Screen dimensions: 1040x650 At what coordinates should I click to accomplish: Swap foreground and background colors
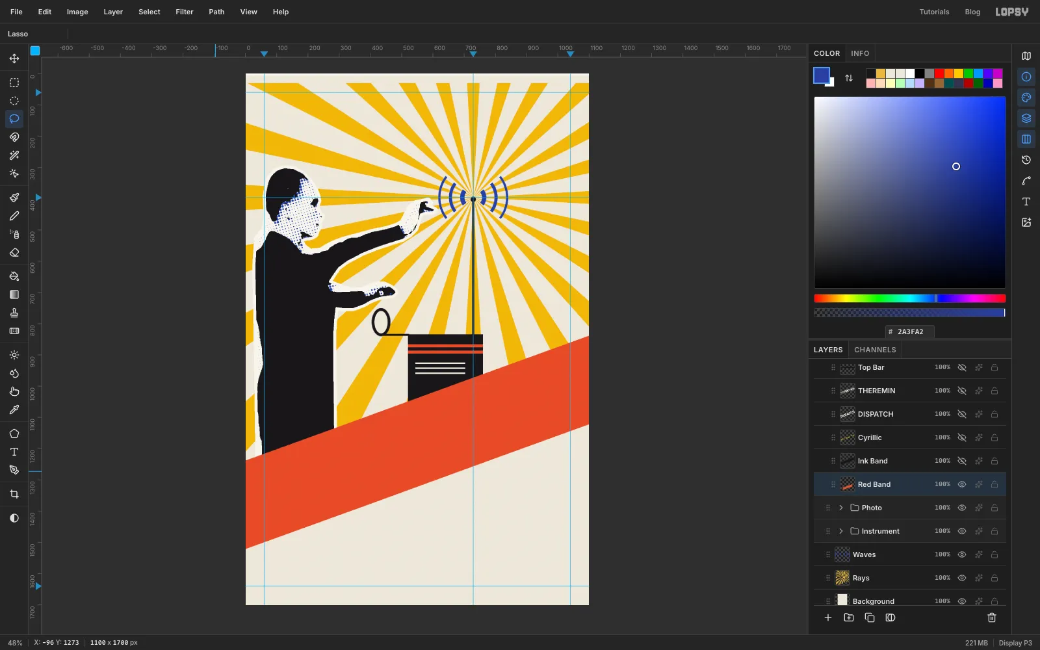(849, 78)
